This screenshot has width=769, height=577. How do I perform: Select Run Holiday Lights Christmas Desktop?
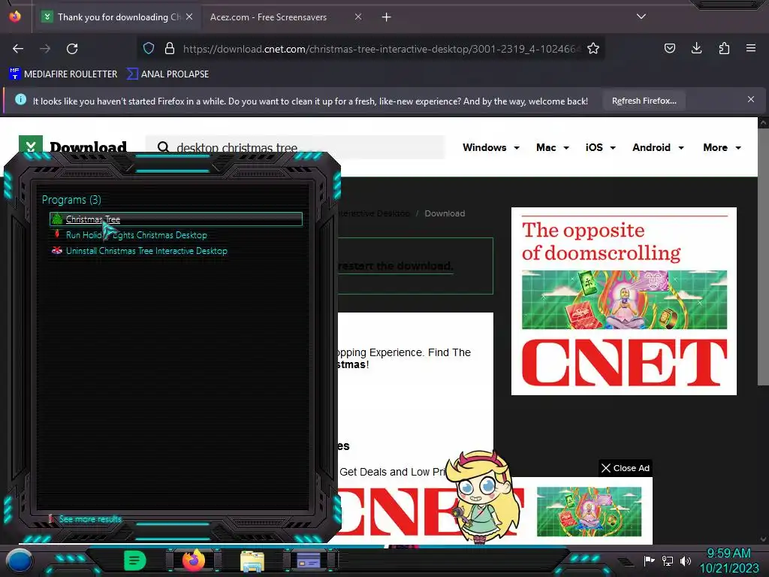pyautogui.click(x=137, y=235)
